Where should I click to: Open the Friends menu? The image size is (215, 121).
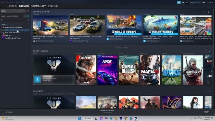(12, 2)
